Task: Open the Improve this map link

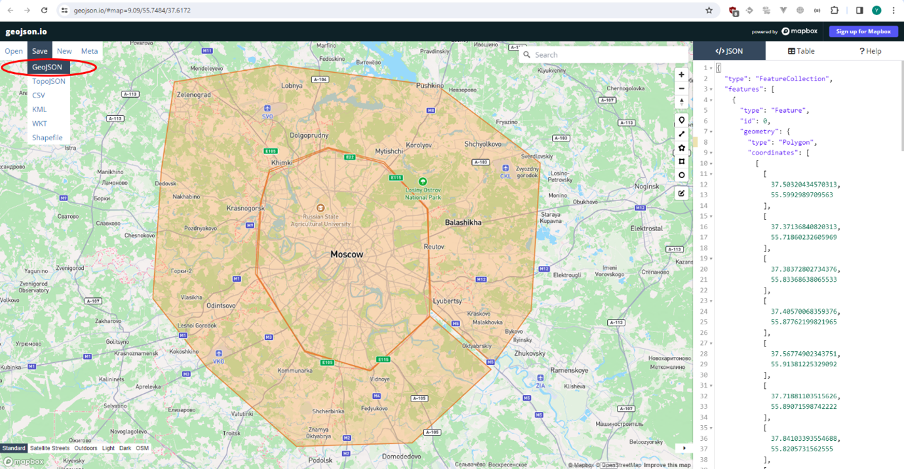Action: (667, 465)
